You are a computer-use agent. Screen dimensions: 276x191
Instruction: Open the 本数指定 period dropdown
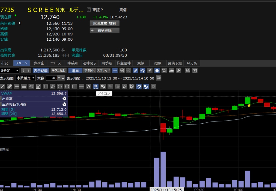[x=26, y=78]
